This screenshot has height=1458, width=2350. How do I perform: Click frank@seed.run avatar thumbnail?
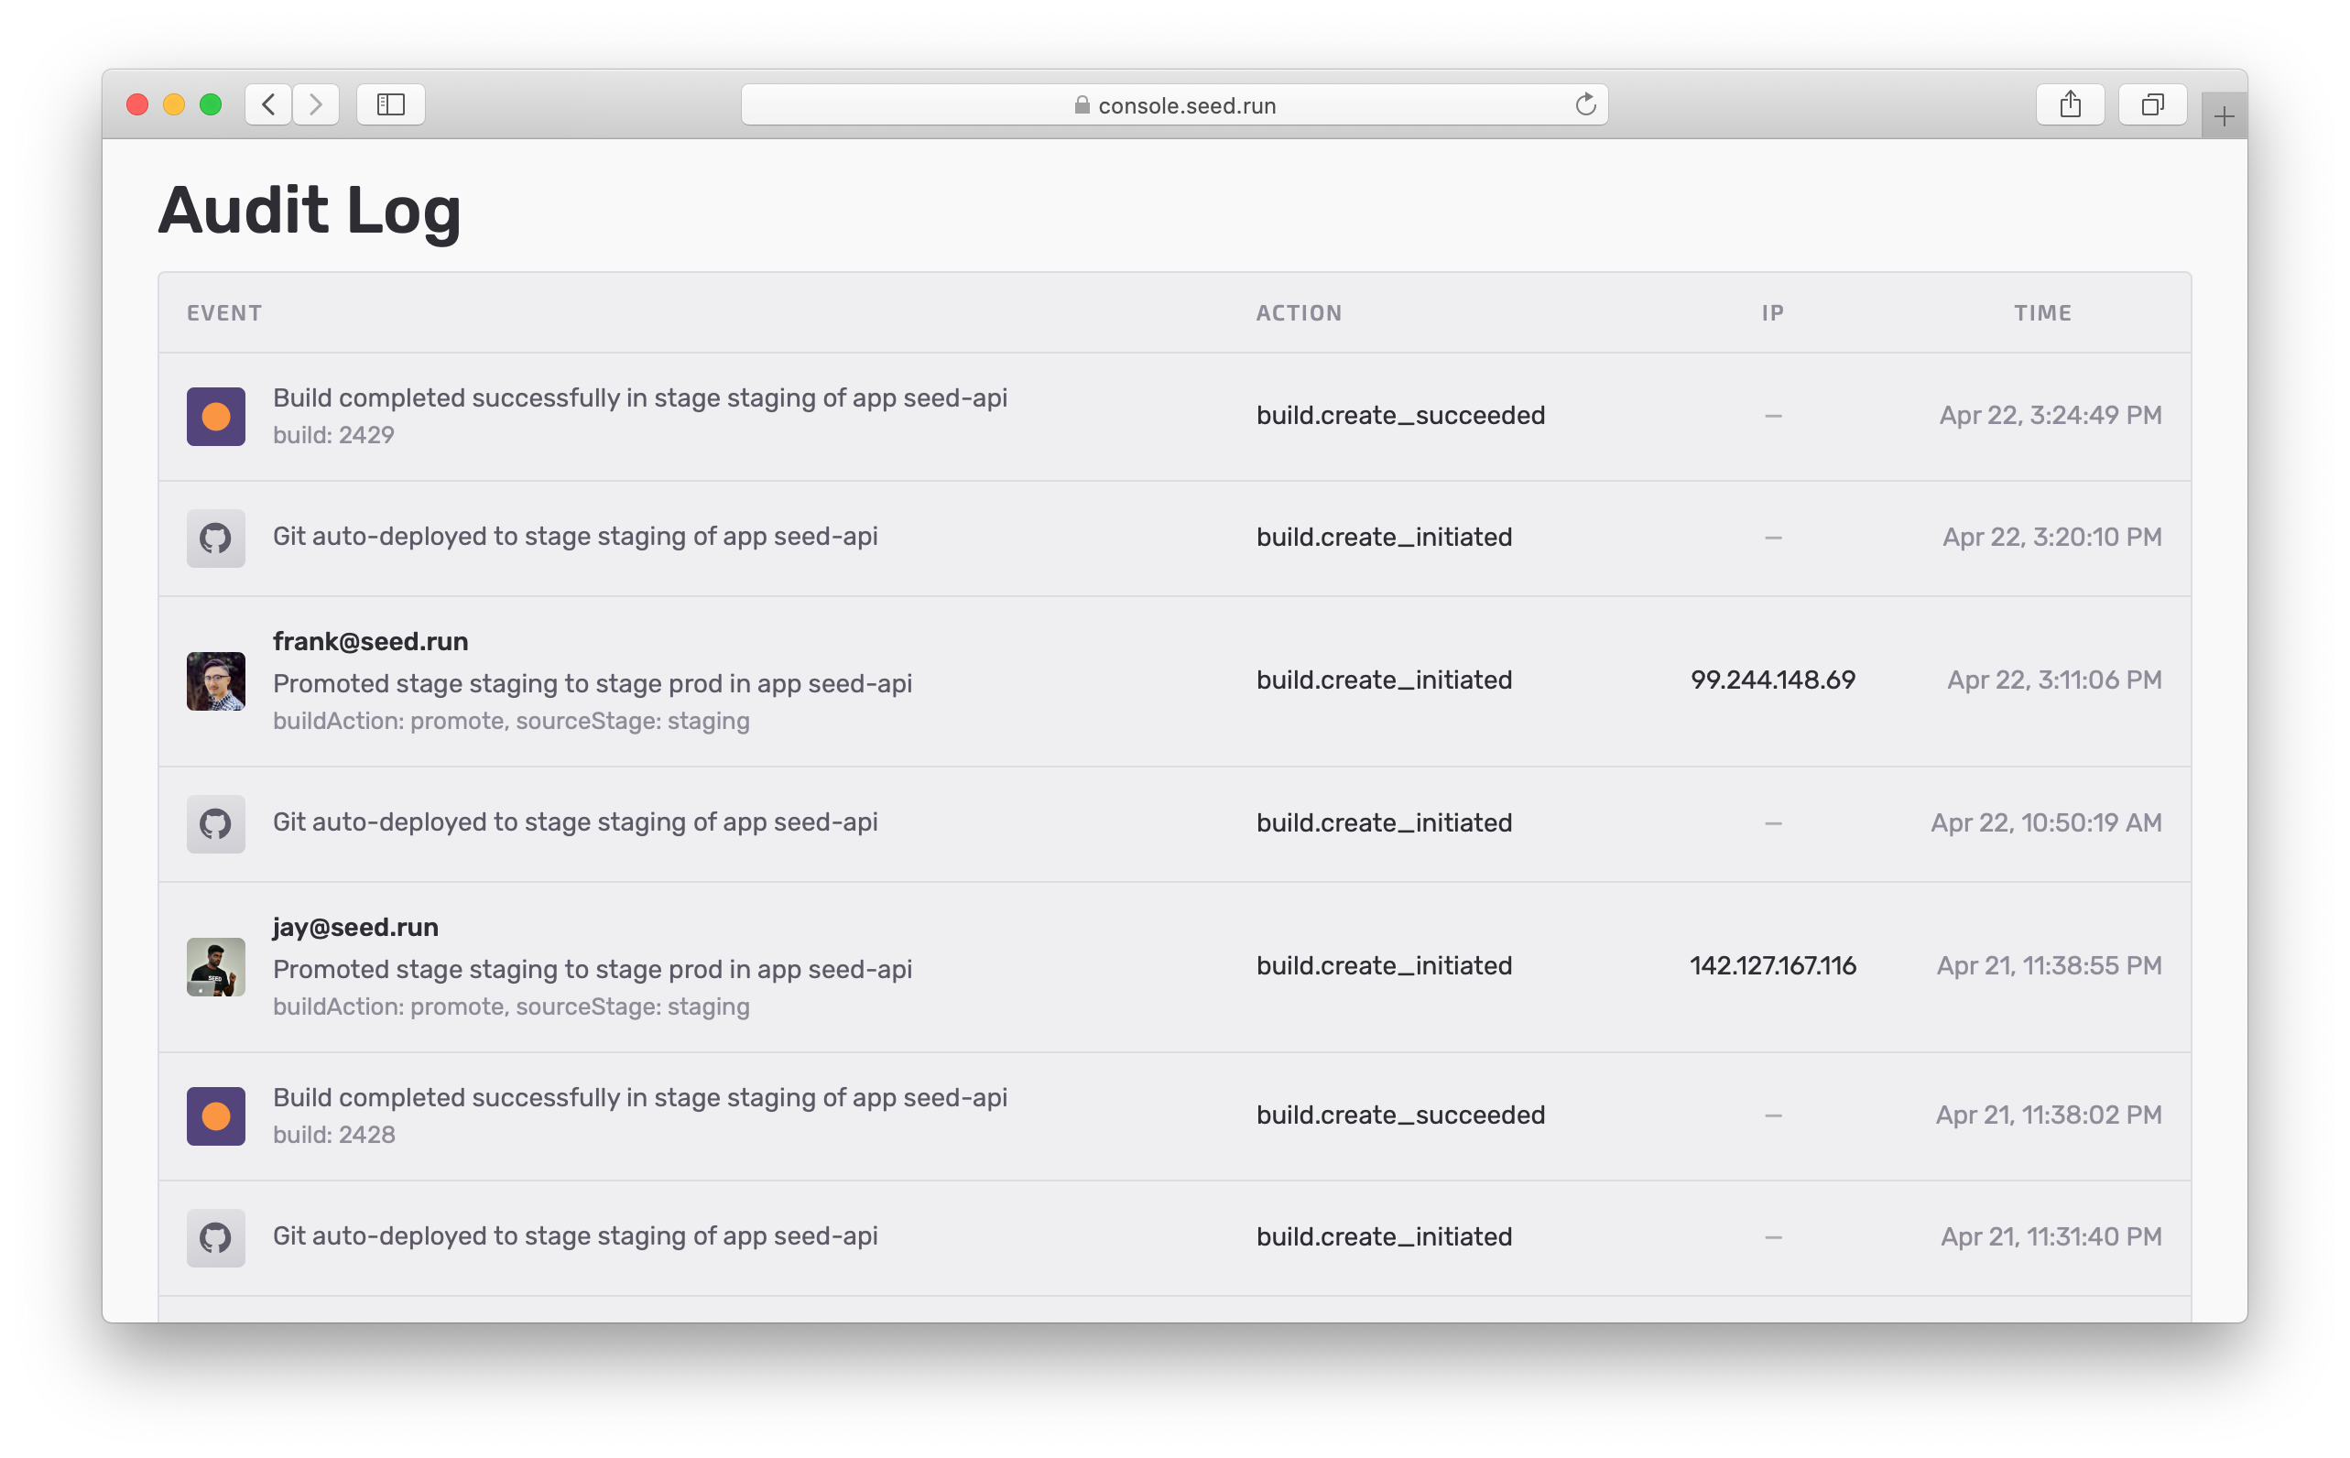[216, 680]
